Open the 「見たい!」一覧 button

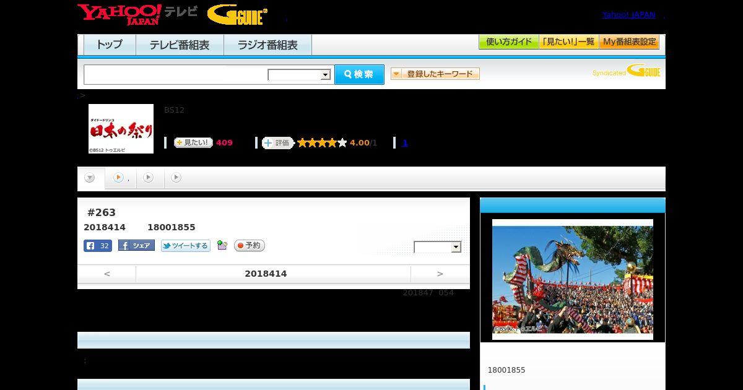coord(568,42)
